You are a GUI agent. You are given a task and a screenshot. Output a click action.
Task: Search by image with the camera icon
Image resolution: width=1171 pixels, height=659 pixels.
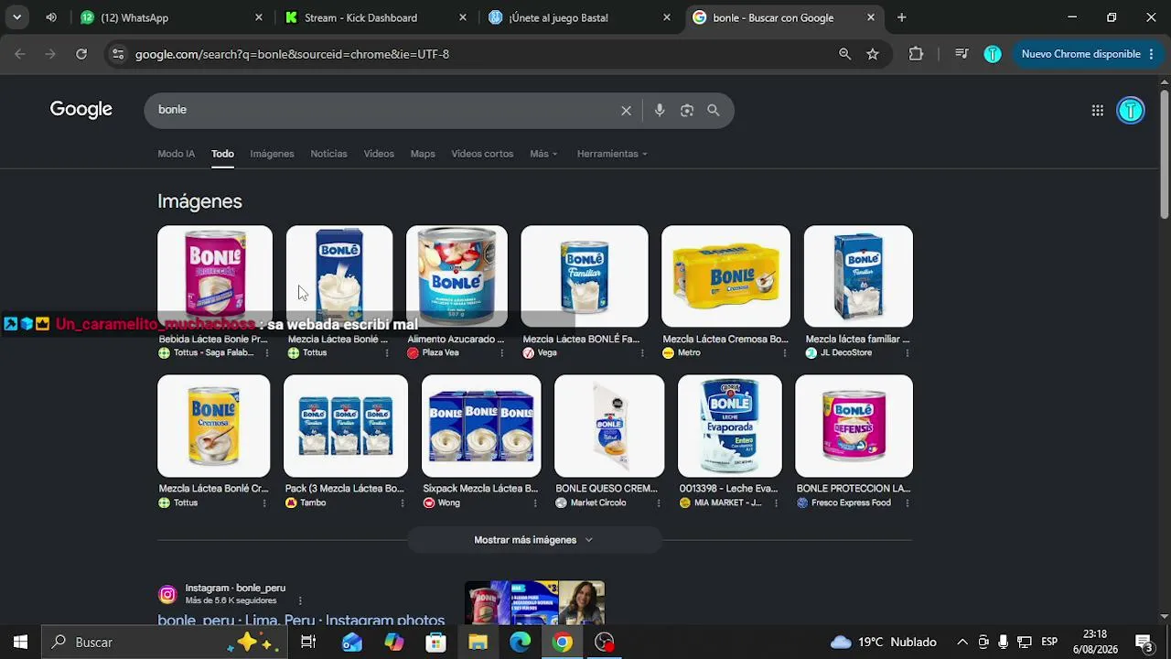click(687, 111)
